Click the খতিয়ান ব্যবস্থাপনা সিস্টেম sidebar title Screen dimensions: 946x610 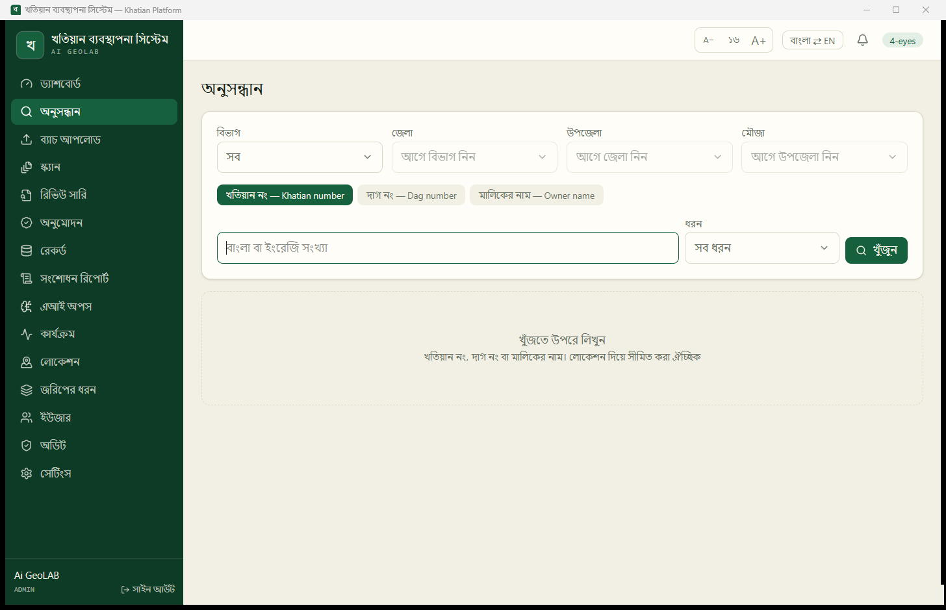110,39
